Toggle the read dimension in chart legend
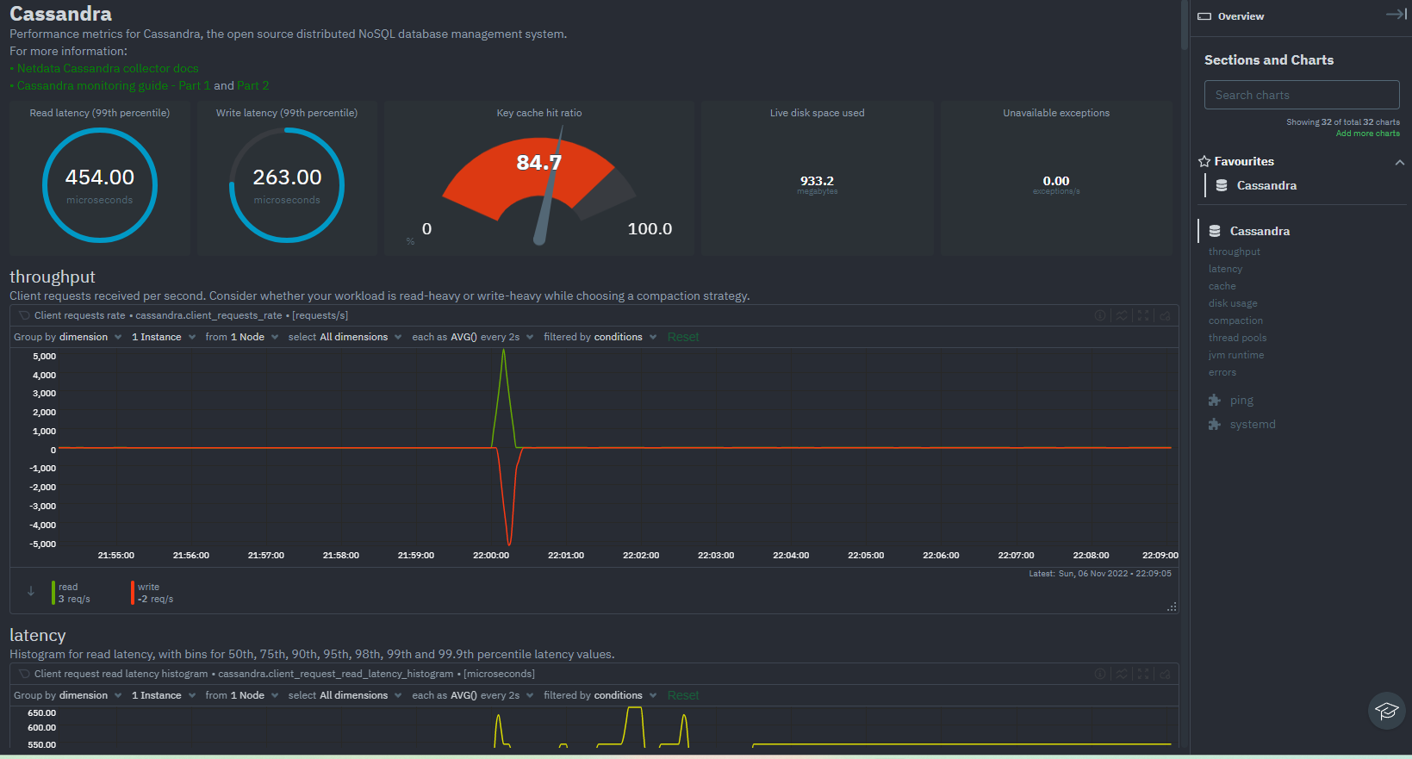1412x759 pixels. [69, 593]
